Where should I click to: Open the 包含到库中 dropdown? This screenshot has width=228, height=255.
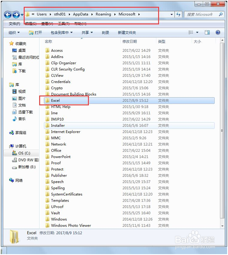[62, 33]
